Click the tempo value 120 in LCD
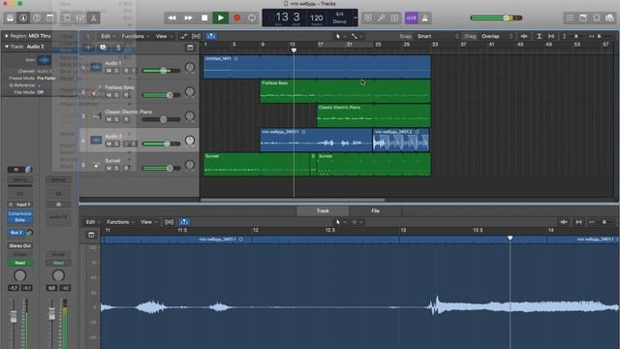The height and width of the screenshot is (349, 620). 317,17
